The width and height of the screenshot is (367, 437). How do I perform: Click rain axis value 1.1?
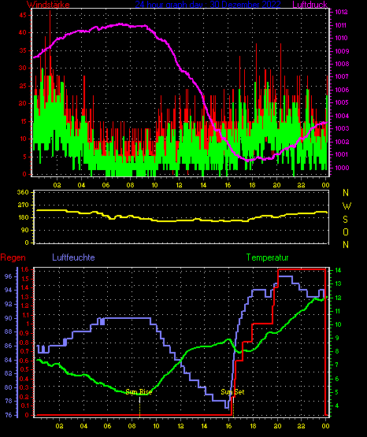(x=25, y=315)
